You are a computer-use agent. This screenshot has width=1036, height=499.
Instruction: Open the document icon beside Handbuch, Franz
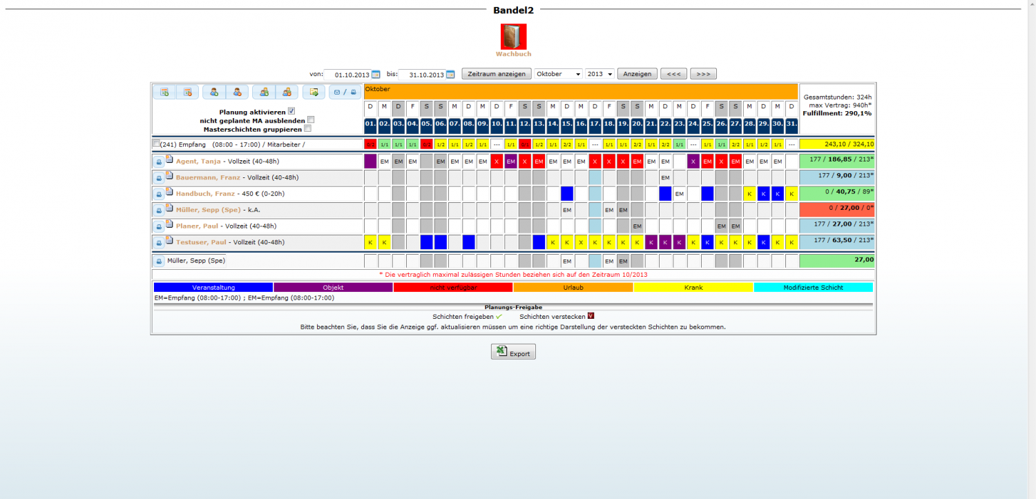pos(169,192)
